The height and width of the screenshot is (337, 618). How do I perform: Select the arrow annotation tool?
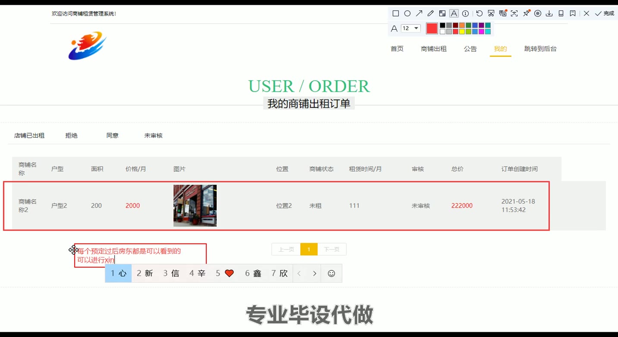(419, 13)
